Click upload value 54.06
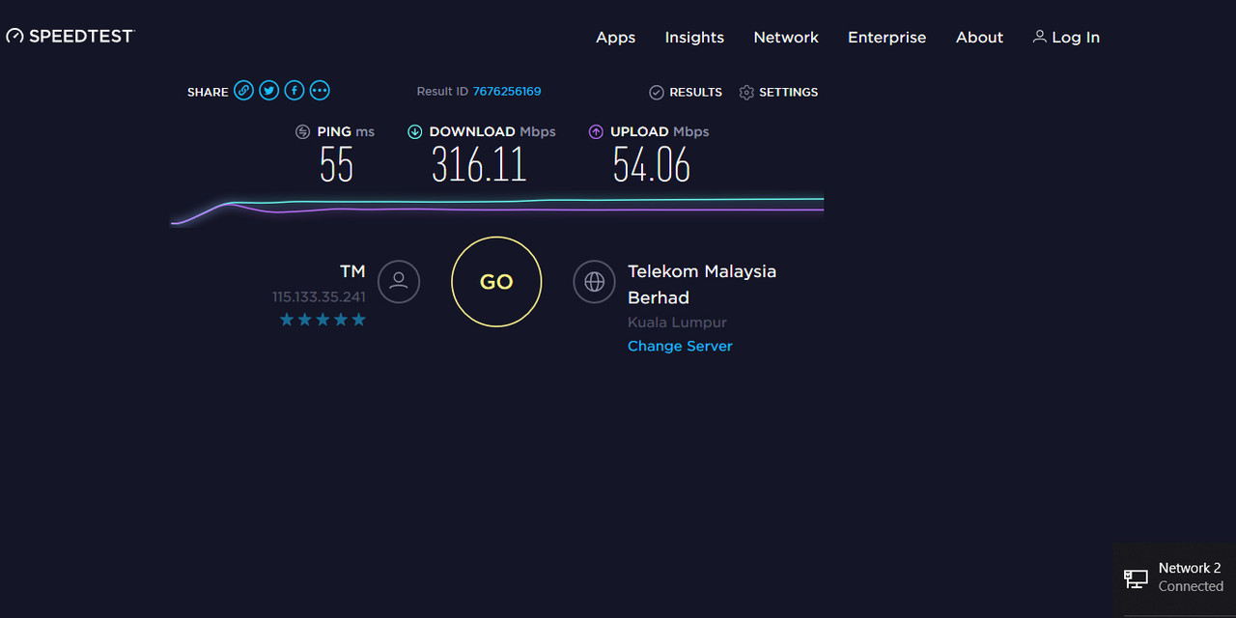 (x=652, y=164)
